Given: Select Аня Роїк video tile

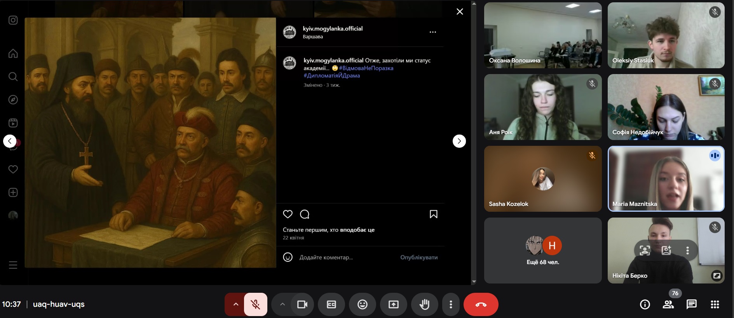Looking at the screenshot, I should 543,107.
